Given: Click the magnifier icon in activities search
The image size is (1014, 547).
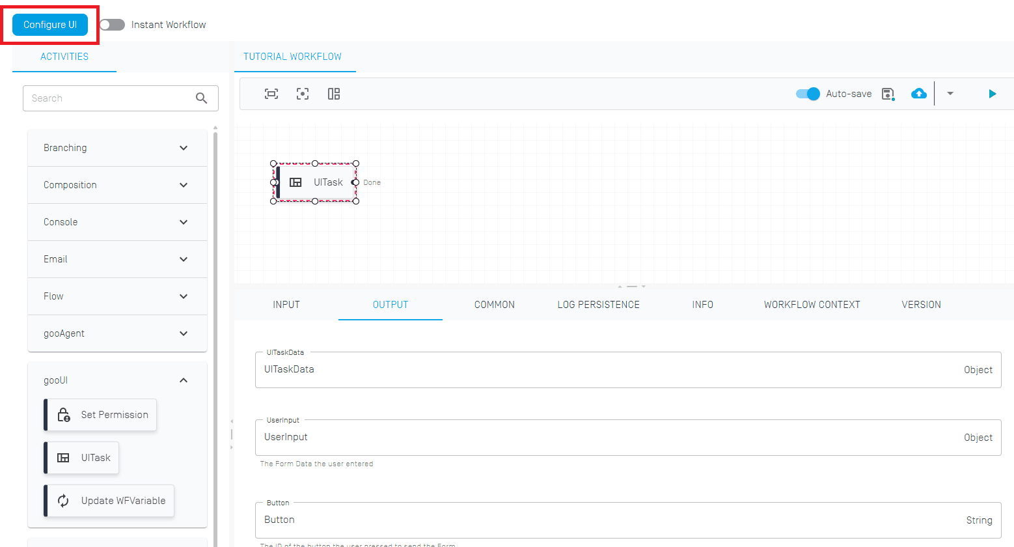Looking at the screenshot, I should point(202,98).
